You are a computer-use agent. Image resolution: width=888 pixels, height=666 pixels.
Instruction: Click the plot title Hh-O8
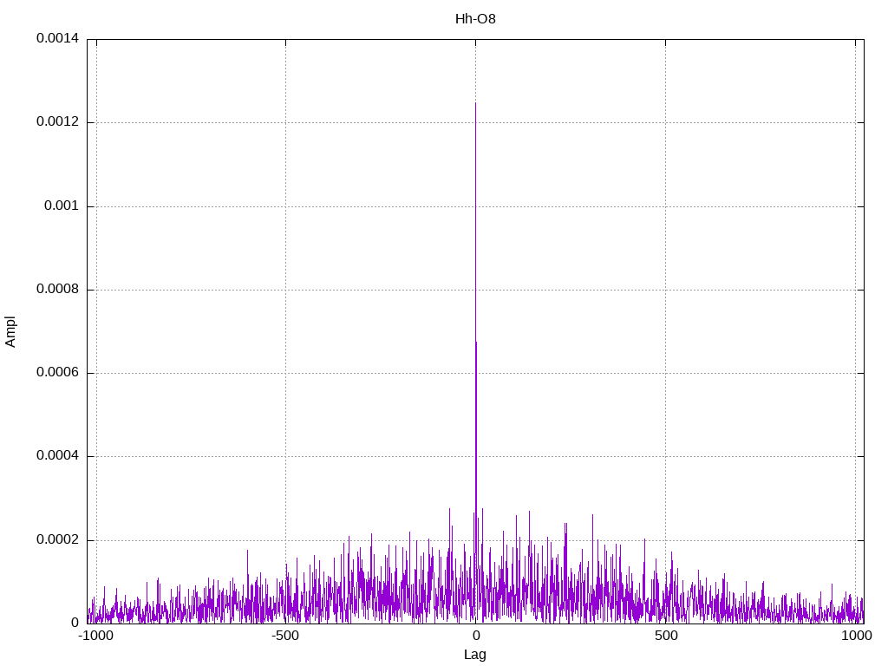pyautogui.click(x=475, y=19)
